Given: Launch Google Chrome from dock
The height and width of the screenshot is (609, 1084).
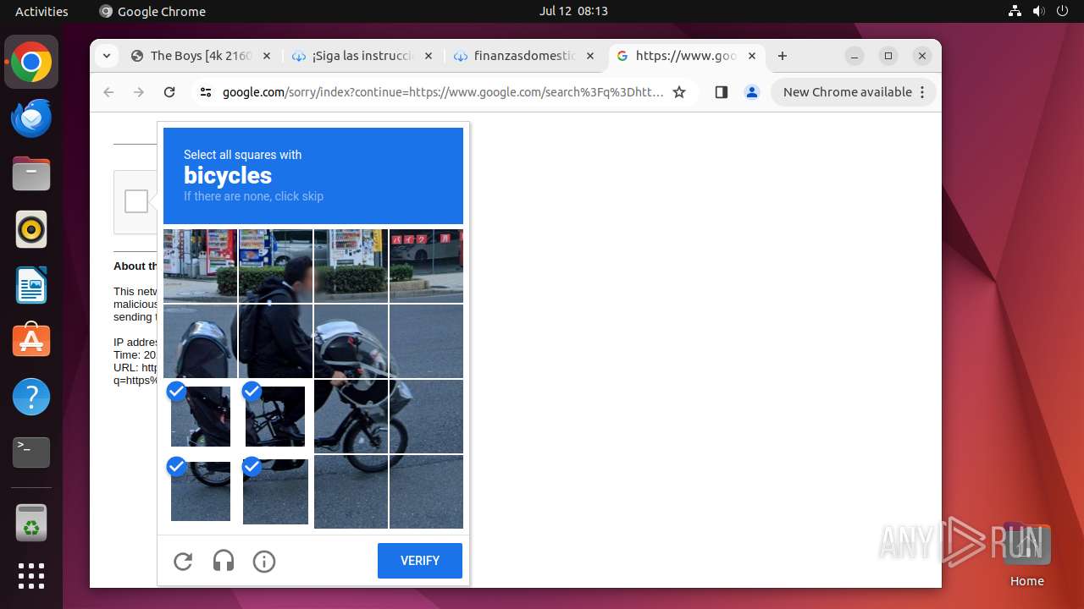Looking at the screenshot, I should click(31, 63).
